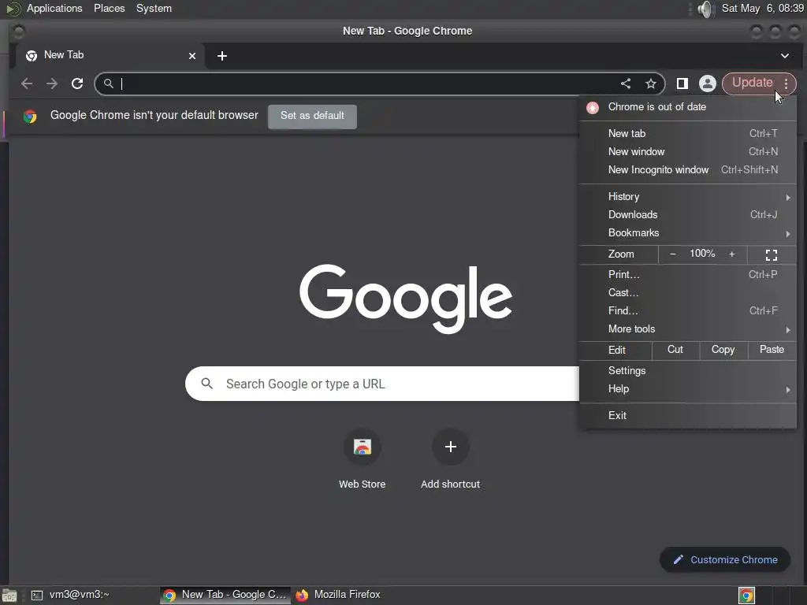
Task: Click Customize Chrome button
Action: pyautogui.click(x=725, y=559)
